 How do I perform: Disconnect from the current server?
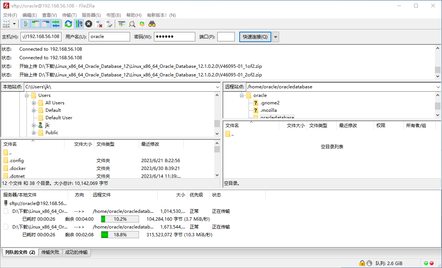99,23
